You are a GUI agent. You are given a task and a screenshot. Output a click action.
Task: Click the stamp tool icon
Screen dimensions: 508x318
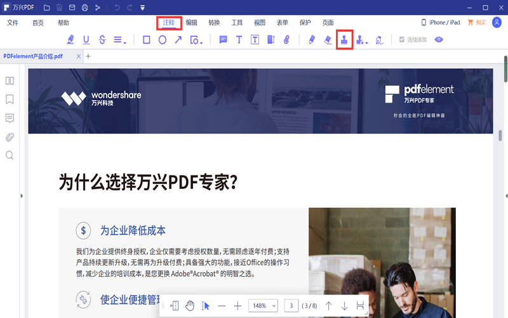tap(344, 39)
